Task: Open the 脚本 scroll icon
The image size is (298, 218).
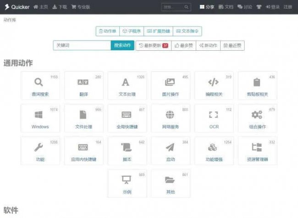Action: click(x=127, y=147)
